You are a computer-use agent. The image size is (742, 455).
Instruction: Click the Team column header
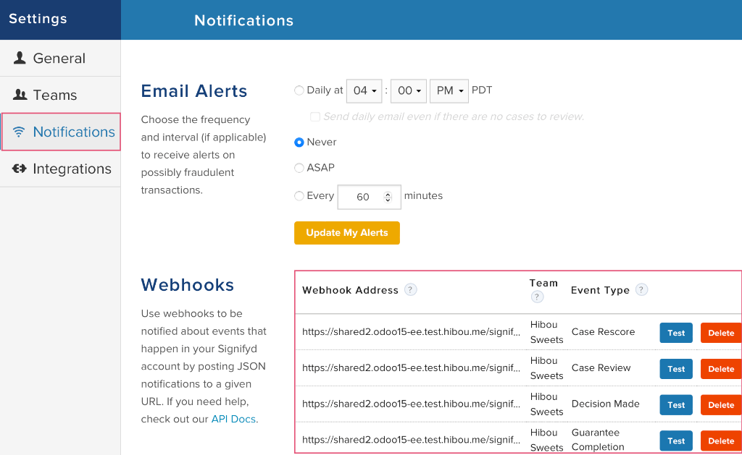[543, 283]
